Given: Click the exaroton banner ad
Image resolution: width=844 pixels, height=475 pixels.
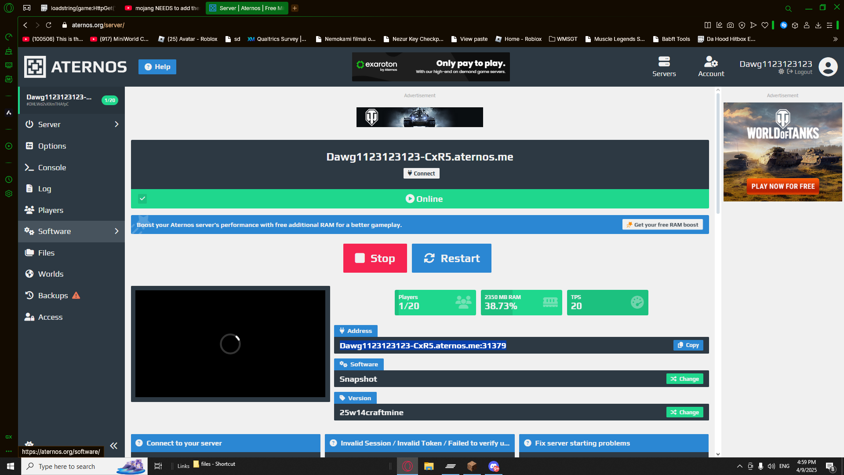Looking at the screenshot, I should coord(431,67).
